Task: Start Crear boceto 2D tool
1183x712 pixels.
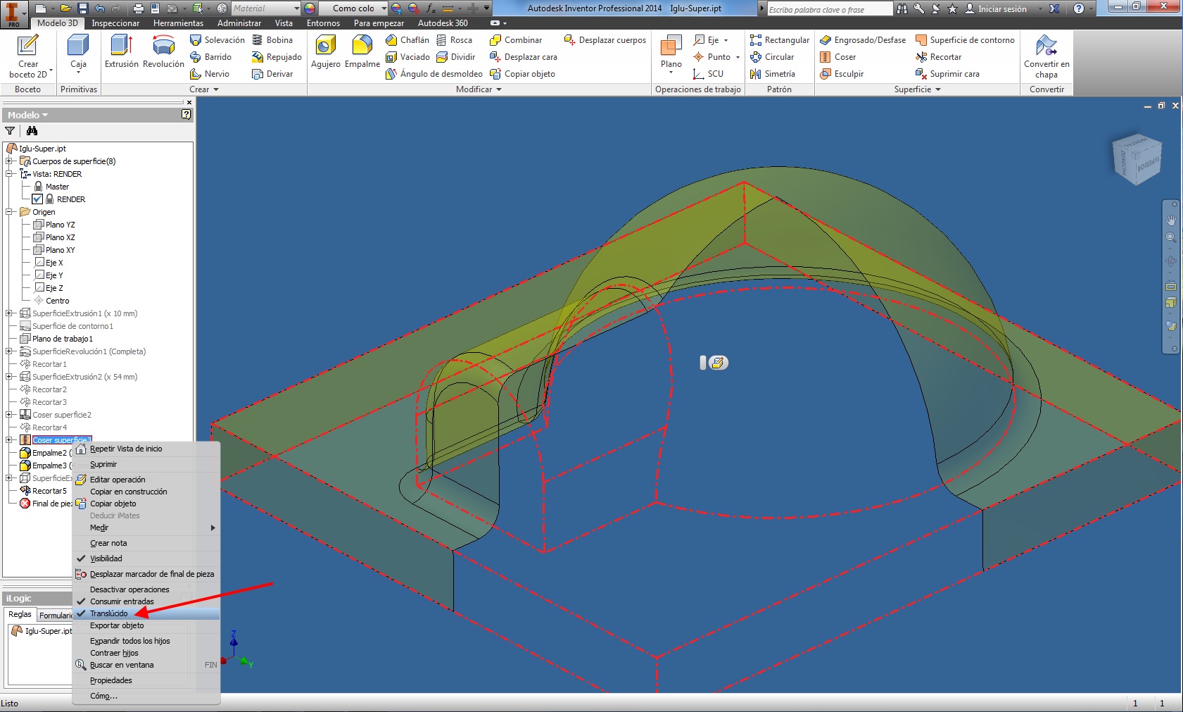Action: click(28, 56)
